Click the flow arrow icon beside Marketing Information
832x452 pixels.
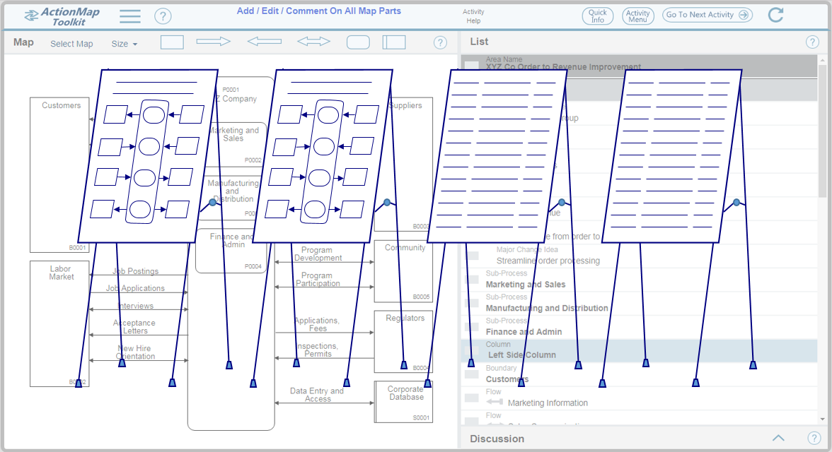click(495, 402)
